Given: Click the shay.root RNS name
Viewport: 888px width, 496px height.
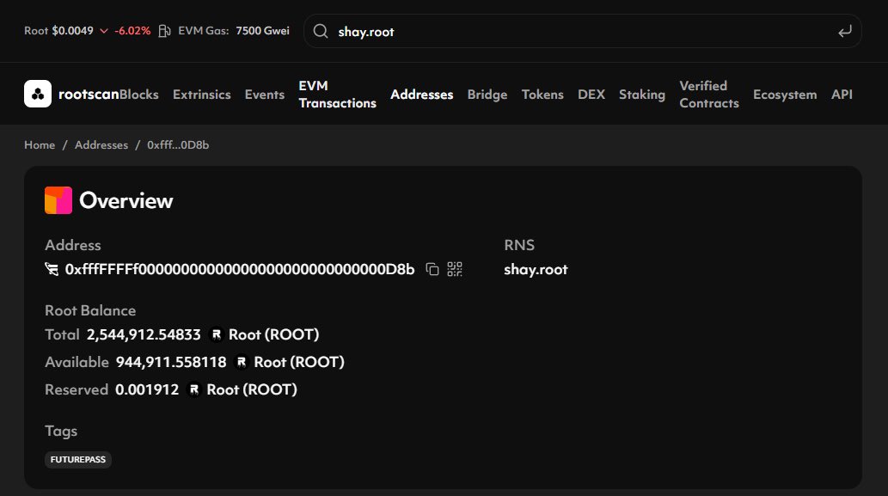Looking at the screenshot, I should tap(536, 270).
